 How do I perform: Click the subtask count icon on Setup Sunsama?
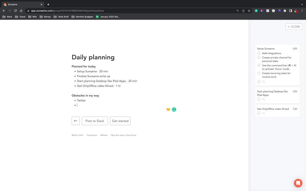[264, 82]
